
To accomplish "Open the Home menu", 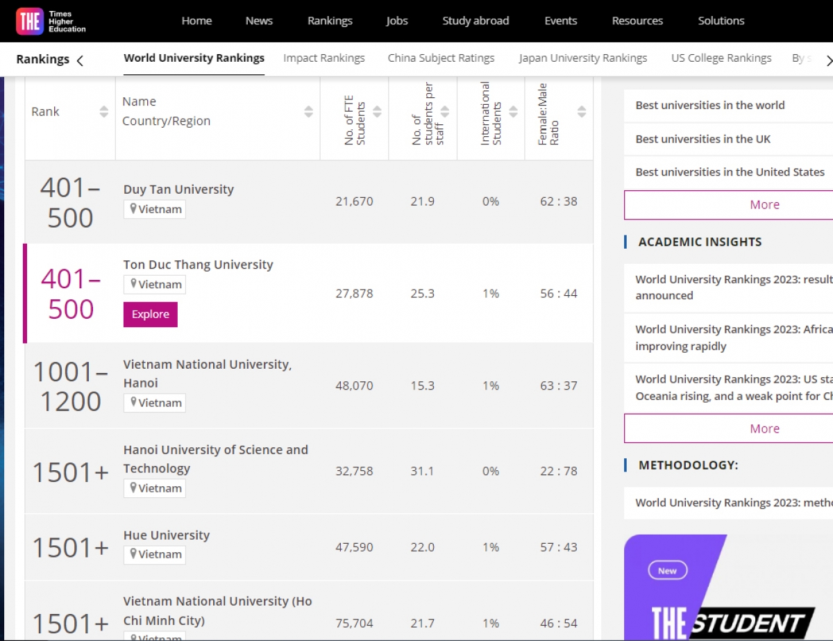I will [196, 21].
